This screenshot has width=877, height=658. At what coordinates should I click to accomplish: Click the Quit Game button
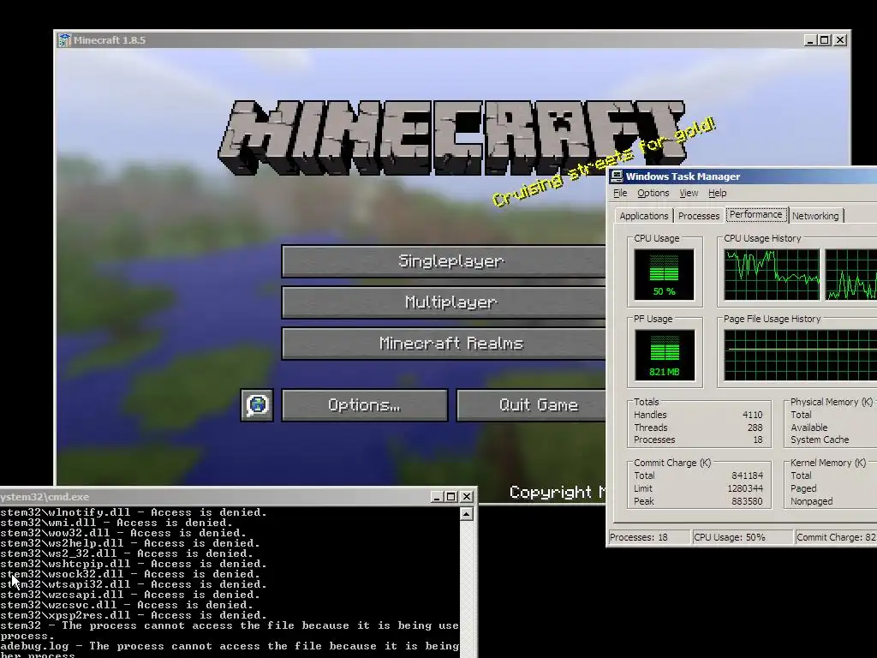click(x=531, y=404)
